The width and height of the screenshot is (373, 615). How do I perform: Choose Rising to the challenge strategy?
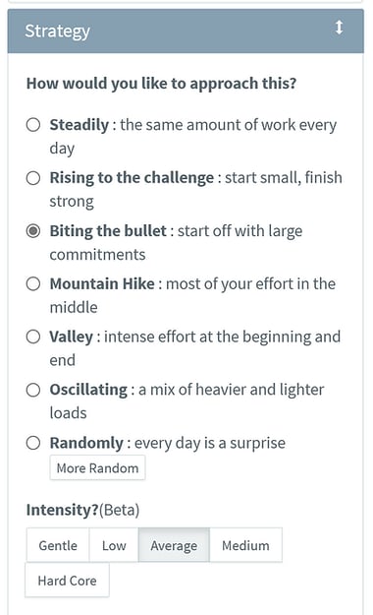tap(33, 178)
